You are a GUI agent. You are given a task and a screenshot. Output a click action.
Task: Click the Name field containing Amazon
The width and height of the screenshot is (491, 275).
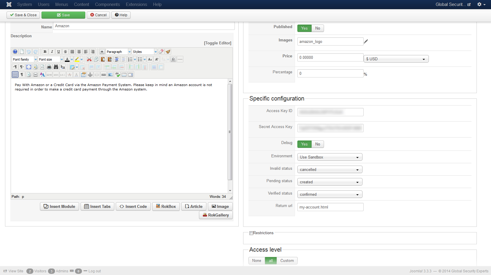tap(144, 26)
